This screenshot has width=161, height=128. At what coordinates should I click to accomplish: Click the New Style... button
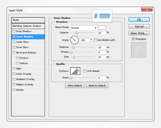pos(139,33)
